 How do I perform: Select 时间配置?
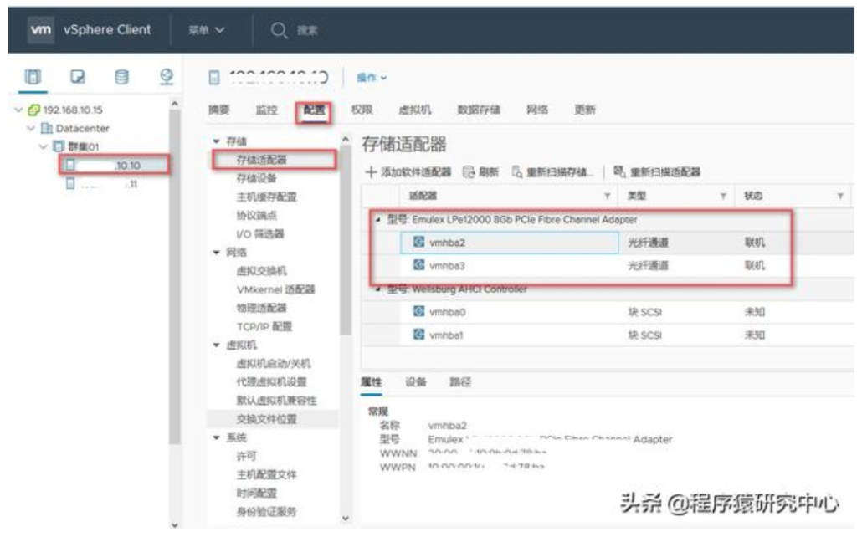click(257, 493)
